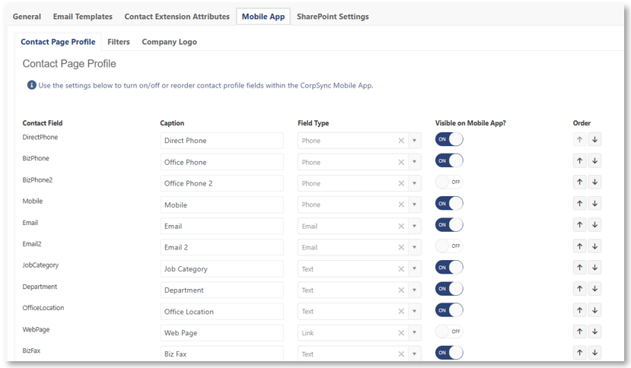Move JobCategory field down

point(594,268)
